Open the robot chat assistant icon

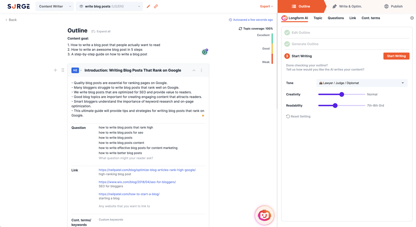tap(265, 215)
